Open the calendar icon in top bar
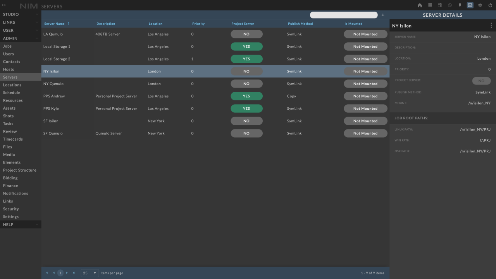Viewport: 496px width, 279px height. click(440, 5)
